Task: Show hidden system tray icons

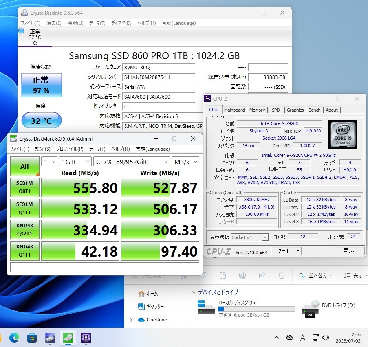Action: (277, 338)
